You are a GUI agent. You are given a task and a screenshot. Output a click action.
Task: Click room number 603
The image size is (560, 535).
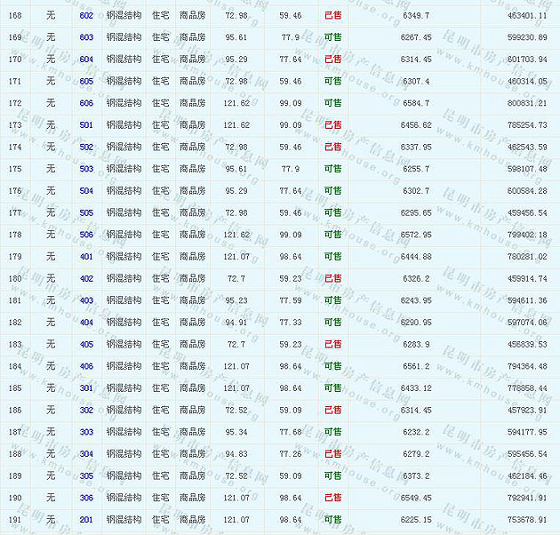(86, 37)
